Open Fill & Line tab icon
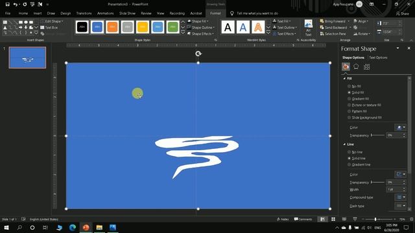415x233 pixels. point(346,67)
